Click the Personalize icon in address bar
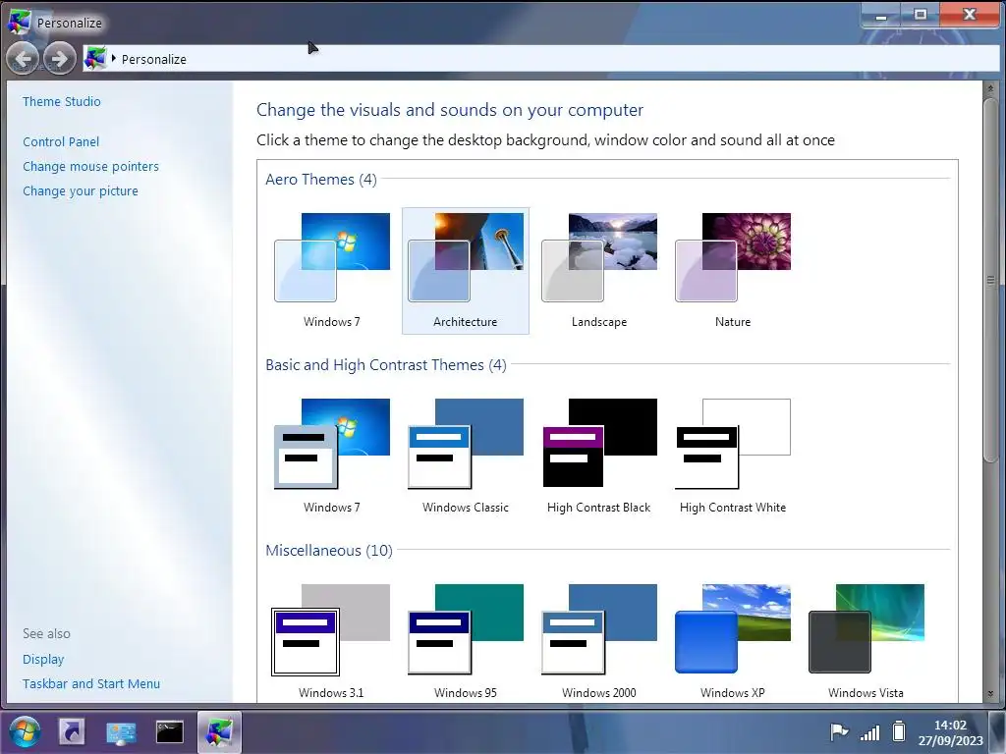 tap(95, 58)
